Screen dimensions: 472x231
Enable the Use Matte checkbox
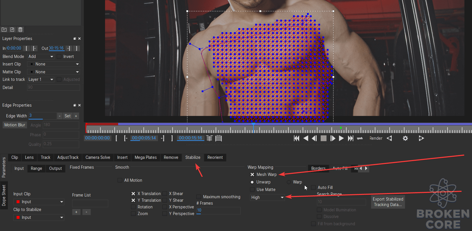[252, 190]
